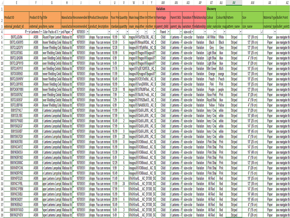Select column header K
This screenshot has width=290, height=218.
(x=100, y=3)
